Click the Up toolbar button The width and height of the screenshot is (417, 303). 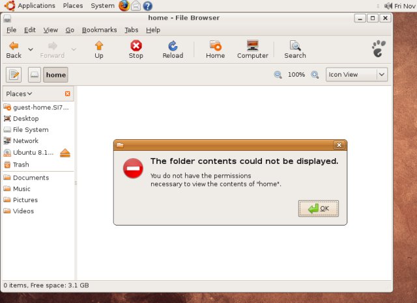click(x=98, y=49)
